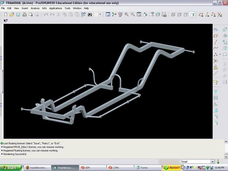Open a file with the folder icon
228x171 pixels.
(12, 14)
